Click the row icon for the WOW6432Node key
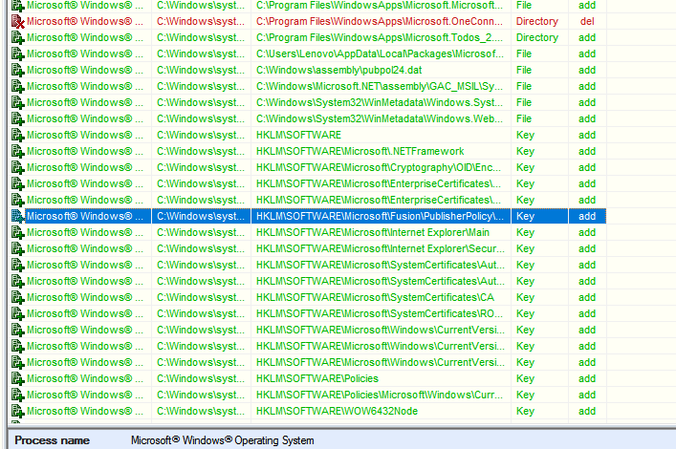This screenshot has height=449, width=676. point(17,411)
